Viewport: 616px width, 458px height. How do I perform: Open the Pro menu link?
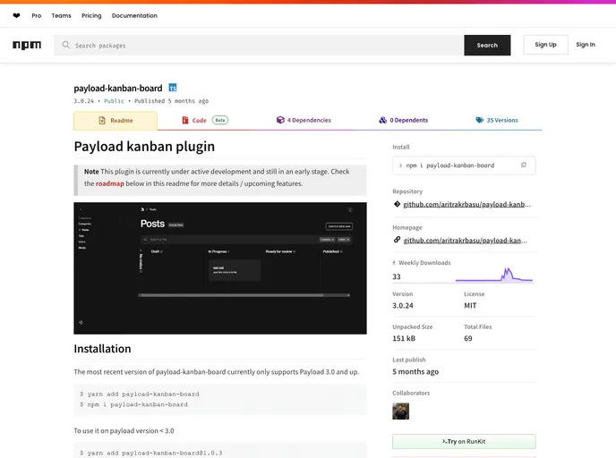click(x=37, y=16)
